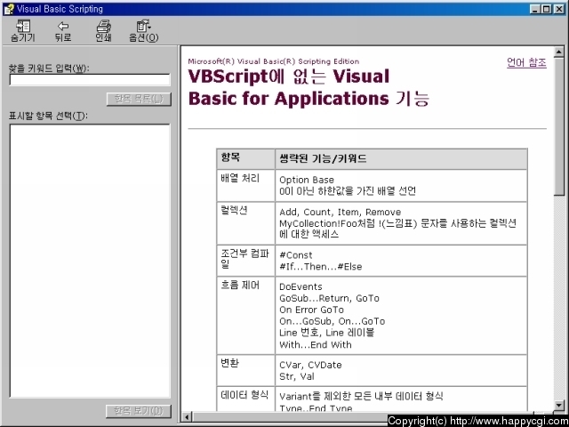
Task: Click the GoSub...Return, GoTo text
Action: [329, 299]
